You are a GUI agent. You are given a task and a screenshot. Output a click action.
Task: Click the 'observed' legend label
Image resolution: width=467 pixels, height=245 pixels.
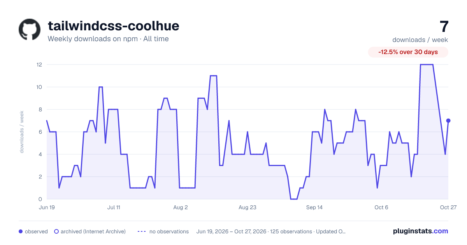click(x=36, y=231)
